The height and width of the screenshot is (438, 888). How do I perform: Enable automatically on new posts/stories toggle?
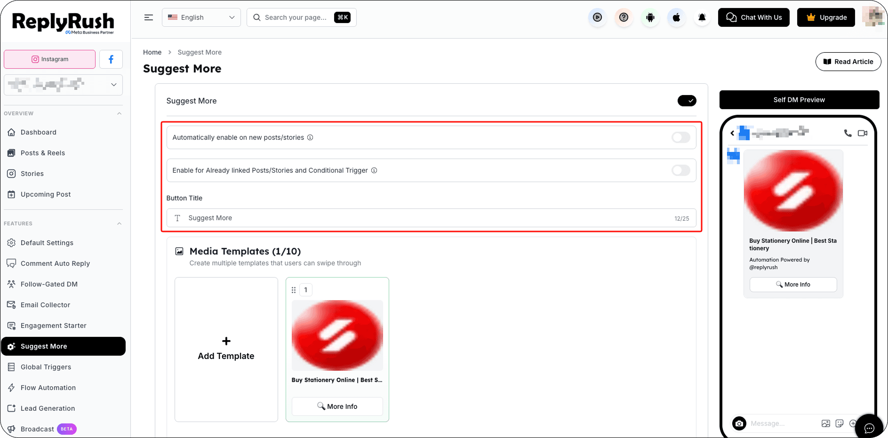[x=681, y=137]
